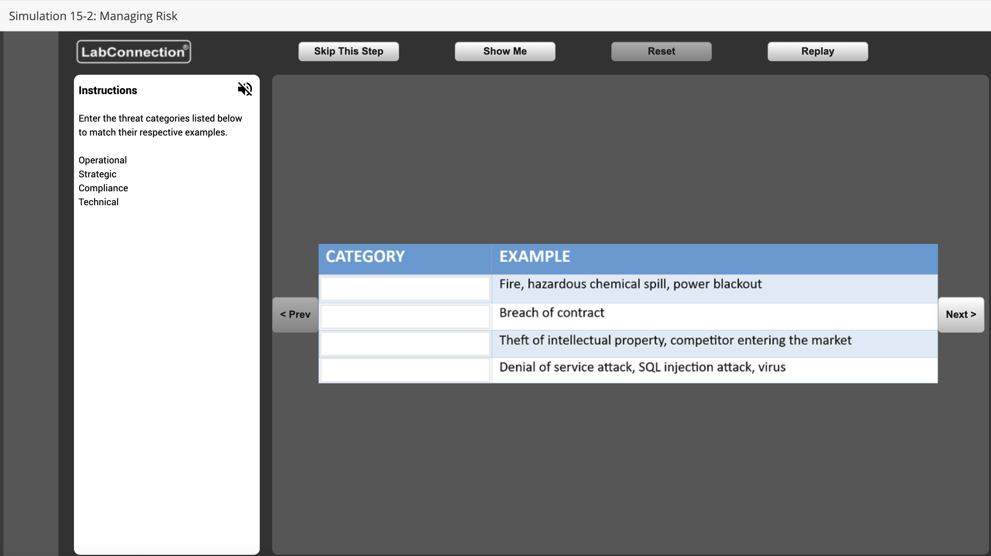Click the Compliance category text
The image size is (991, 556).
coord(103,188)
